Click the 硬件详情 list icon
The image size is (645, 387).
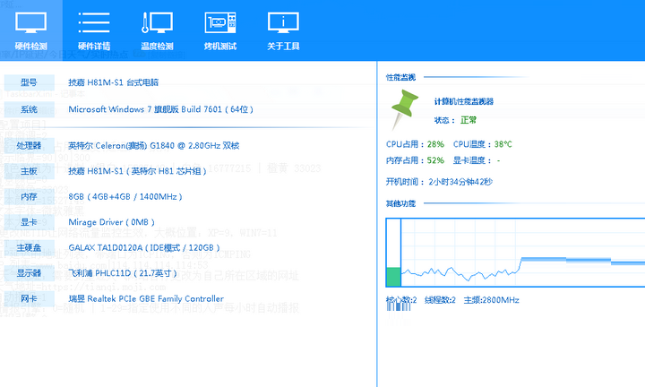point(94,30)
